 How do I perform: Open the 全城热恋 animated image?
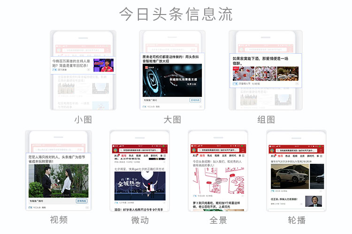140,186
